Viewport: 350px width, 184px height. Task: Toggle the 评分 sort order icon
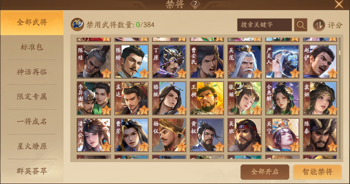(319, 25)
